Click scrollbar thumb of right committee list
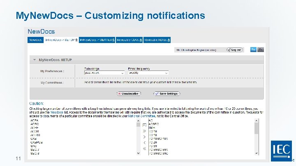Screen dimensions: 296x166 click(257, 128)
